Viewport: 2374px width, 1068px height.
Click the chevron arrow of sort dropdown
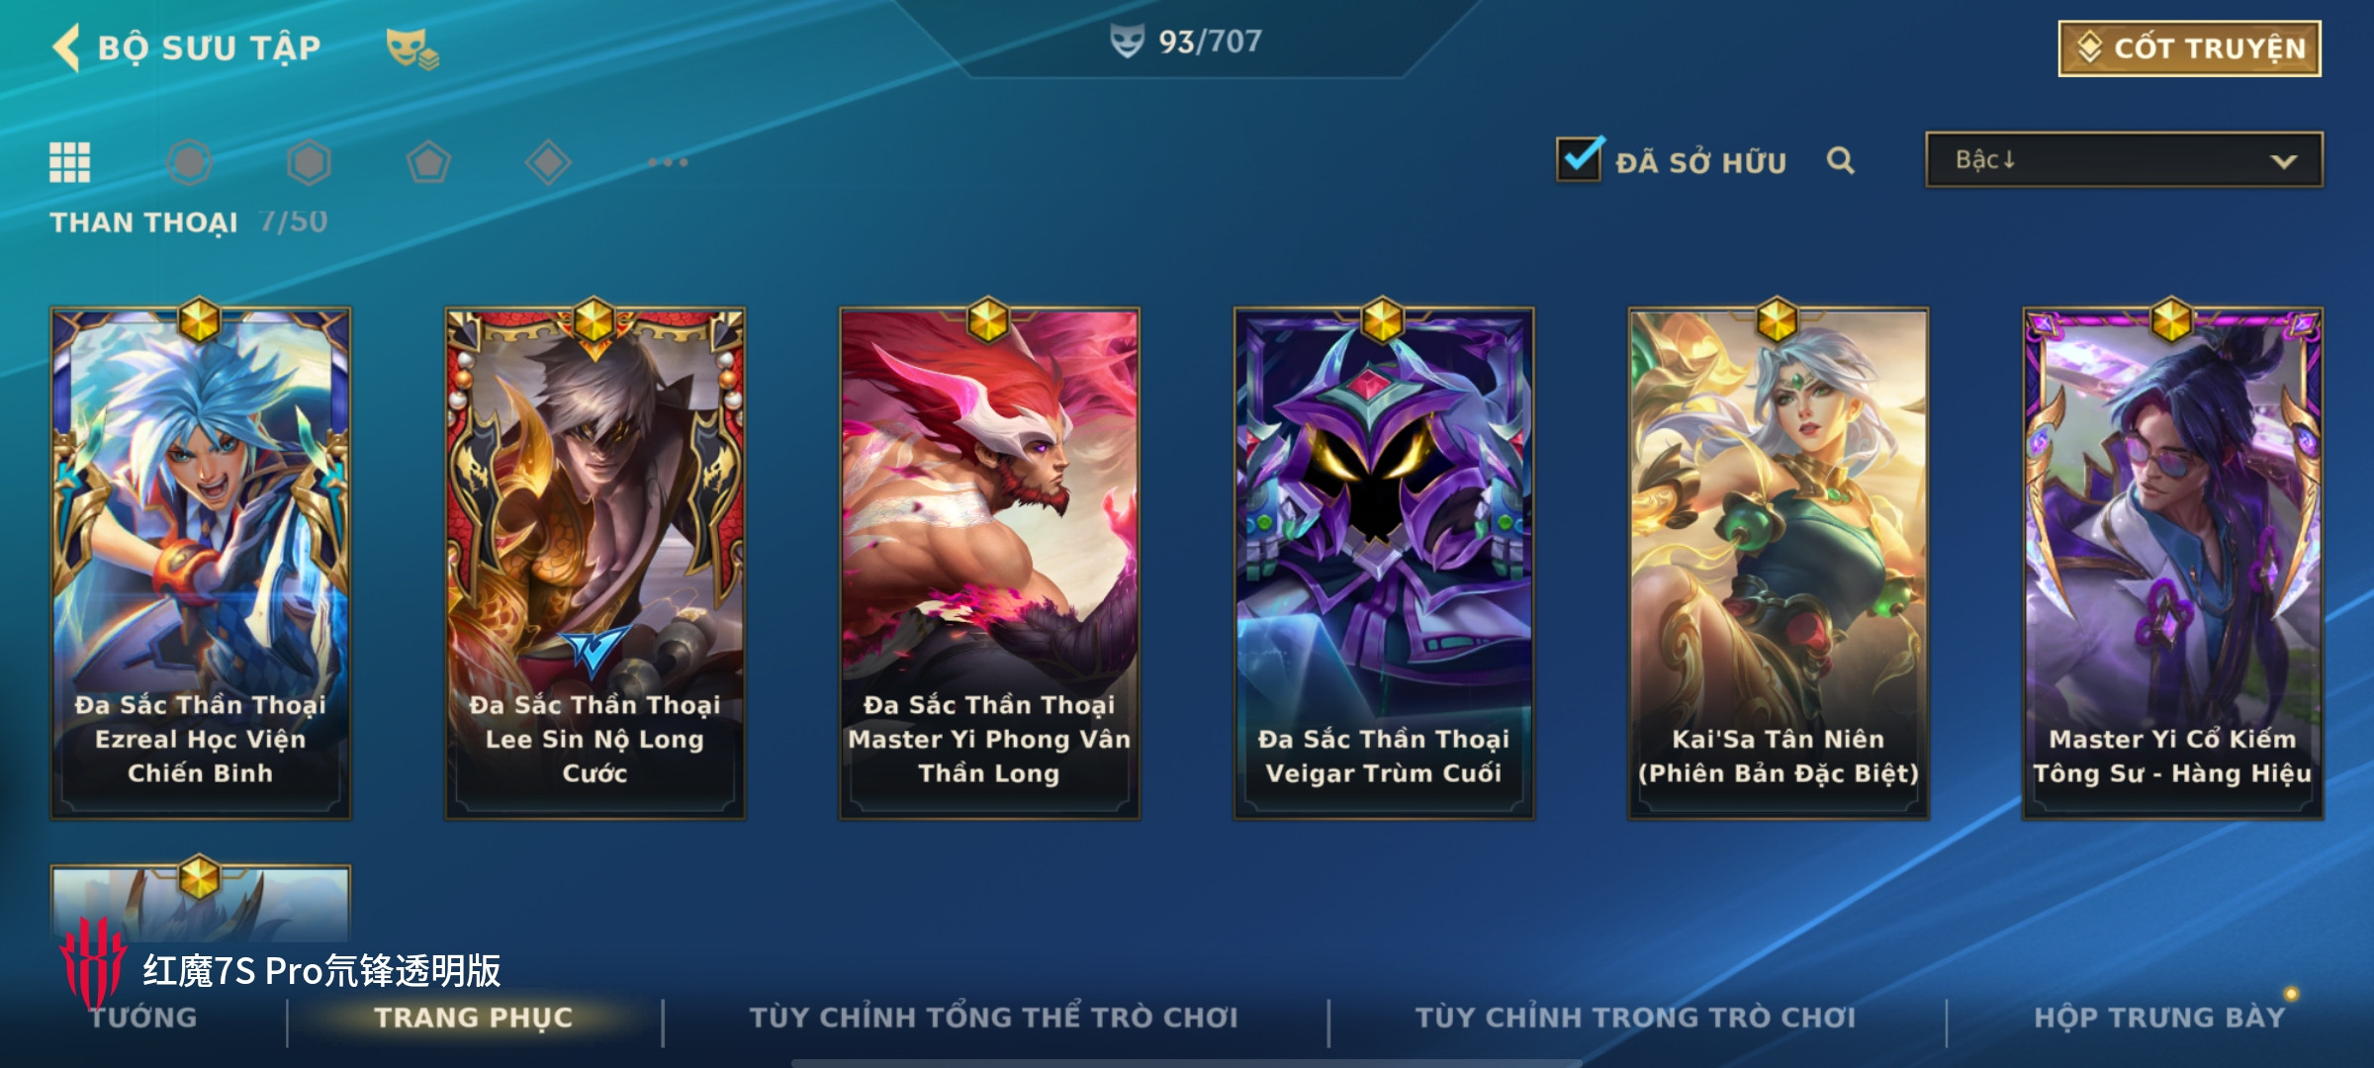tap(2283, 161)
